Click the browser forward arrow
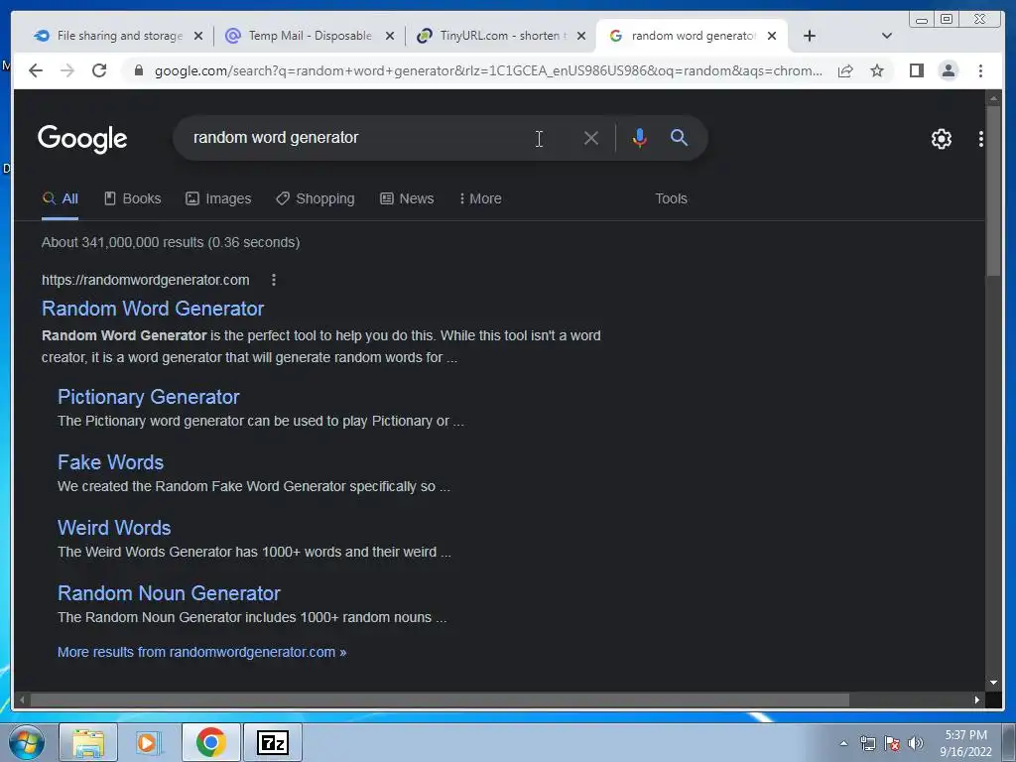Screen dimensions: 1016x762 click(x=67, y=70)
